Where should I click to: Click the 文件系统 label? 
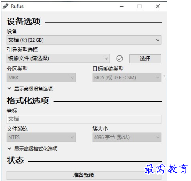point(17,129)
